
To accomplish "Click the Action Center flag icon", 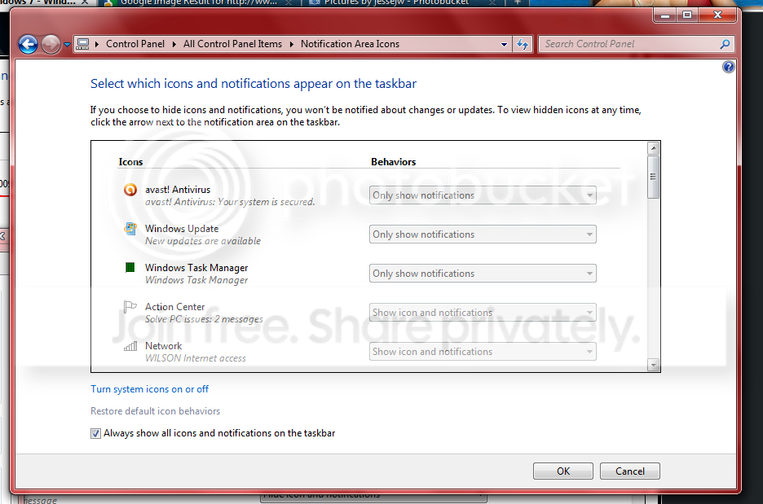I will tap(130, 307).
